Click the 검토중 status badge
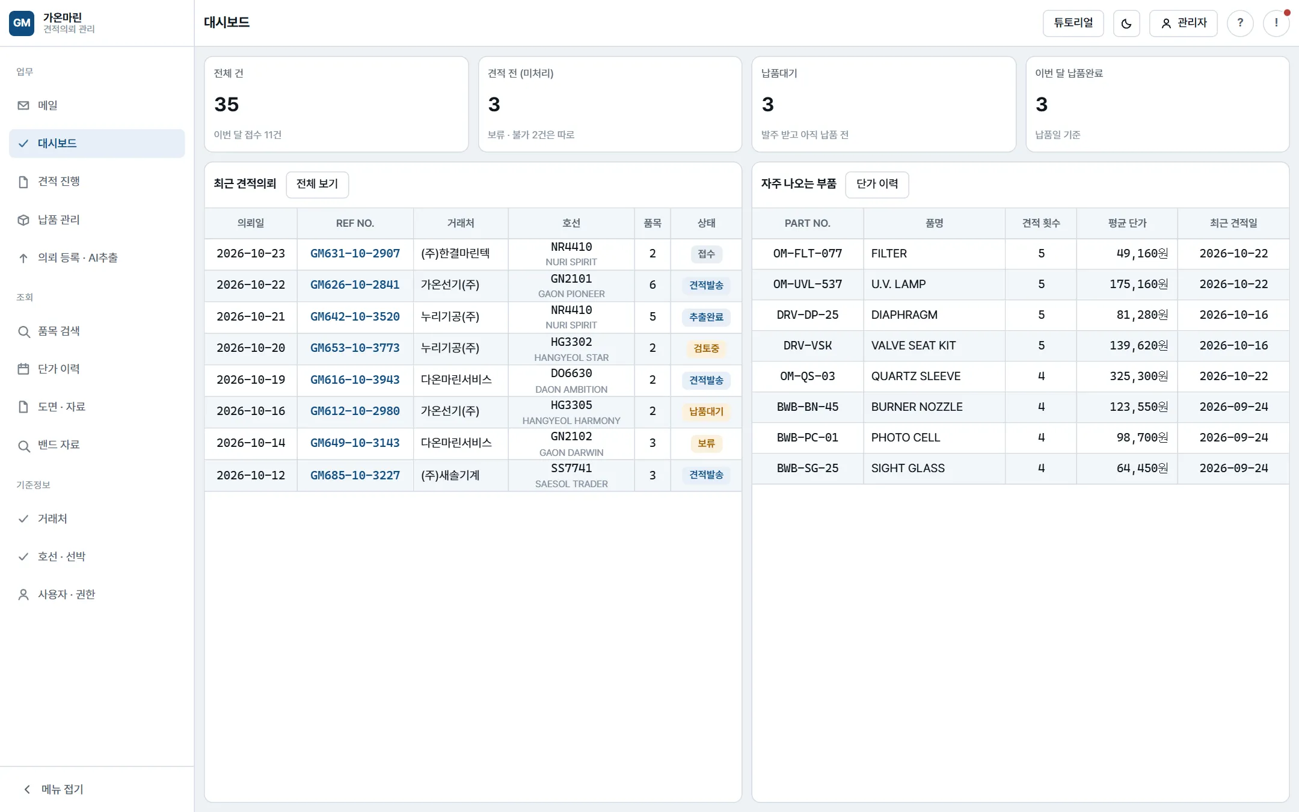The height and width of the screenshot is (812, 1299). 706,348
